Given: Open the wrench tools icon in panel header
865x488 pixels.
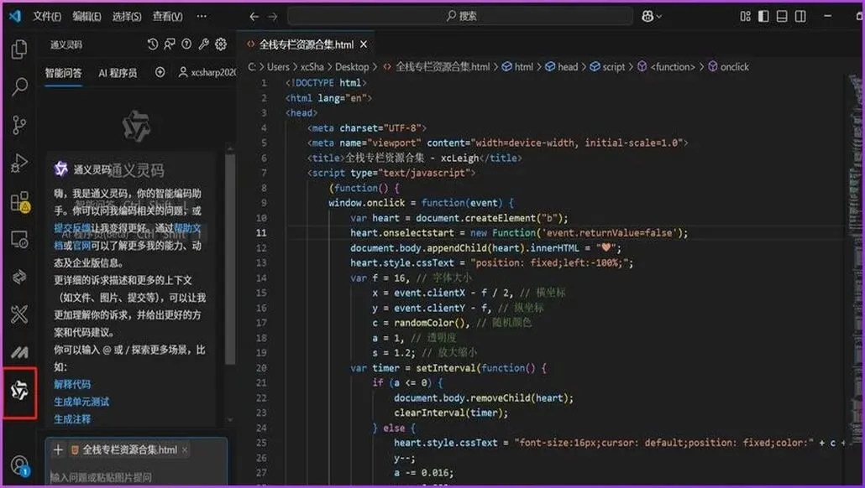Looking at the screenshot, I should coord(203,44).
